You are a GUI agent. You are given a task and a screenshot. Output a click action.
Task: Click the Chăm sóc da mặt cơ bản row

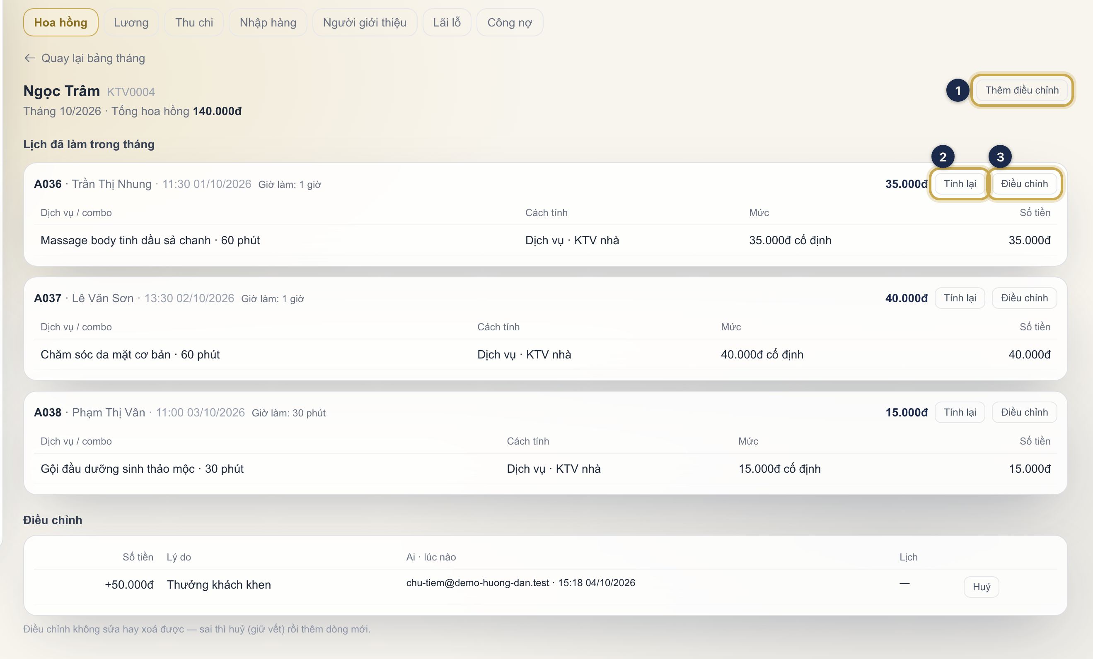point(545,354)
